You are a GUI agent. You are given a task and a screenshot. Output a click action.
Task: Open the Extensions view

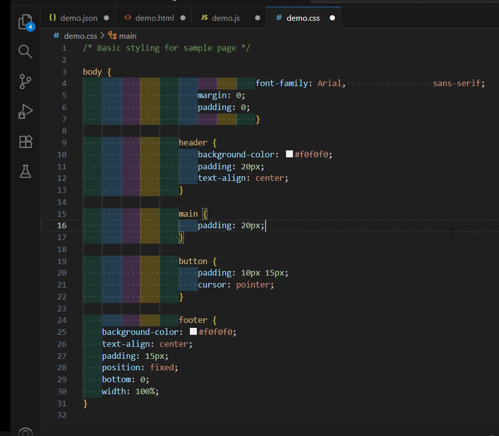(25, 141)
